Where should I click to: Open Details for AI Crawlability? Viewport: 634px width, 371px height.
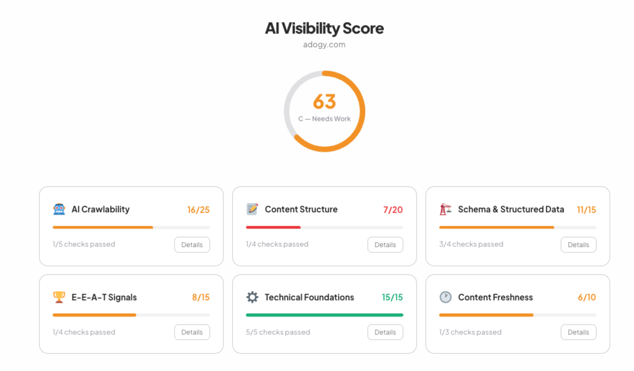[x=192, y=245]
